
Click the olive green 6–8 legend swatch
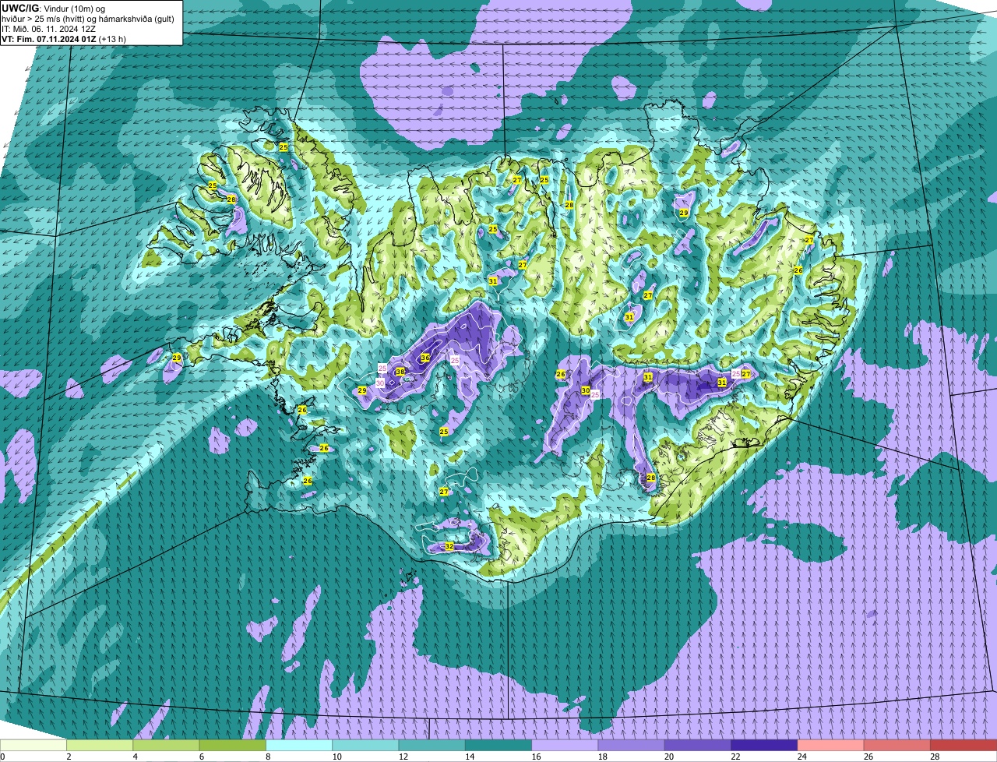coord(233,745)
